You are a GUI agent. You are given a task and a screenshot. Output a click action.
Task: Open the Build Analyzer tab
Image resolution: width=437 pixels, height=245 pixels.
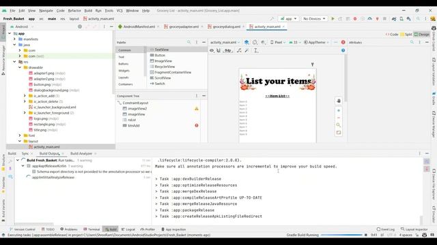coord(81,153)
